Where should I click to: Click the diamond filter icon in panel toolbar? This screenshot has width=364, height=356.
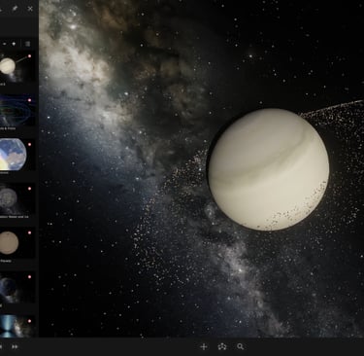14,44
